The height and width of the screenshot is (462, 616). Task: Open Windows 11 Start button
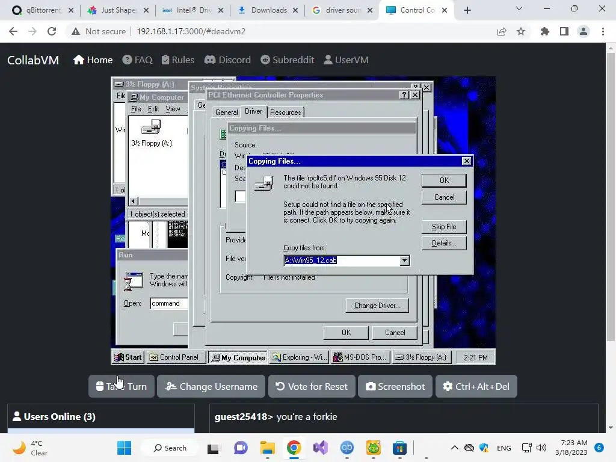124,448
